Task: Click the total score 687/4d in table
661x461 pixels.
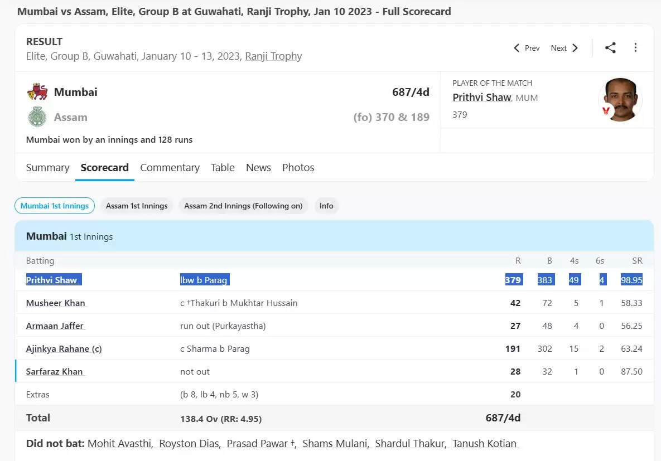Action: pyautogui.click(x=503, y=418)
